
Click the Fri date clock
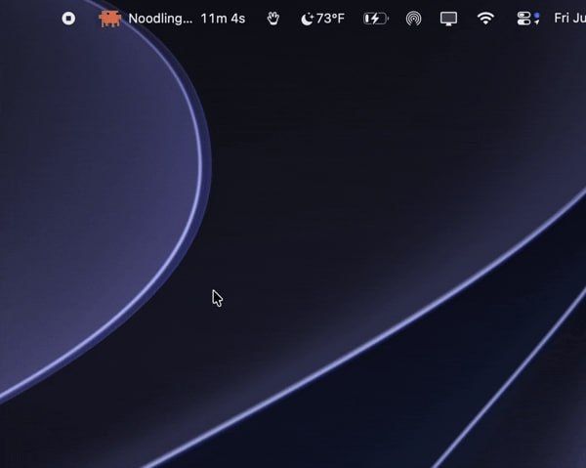pos(570,18)
